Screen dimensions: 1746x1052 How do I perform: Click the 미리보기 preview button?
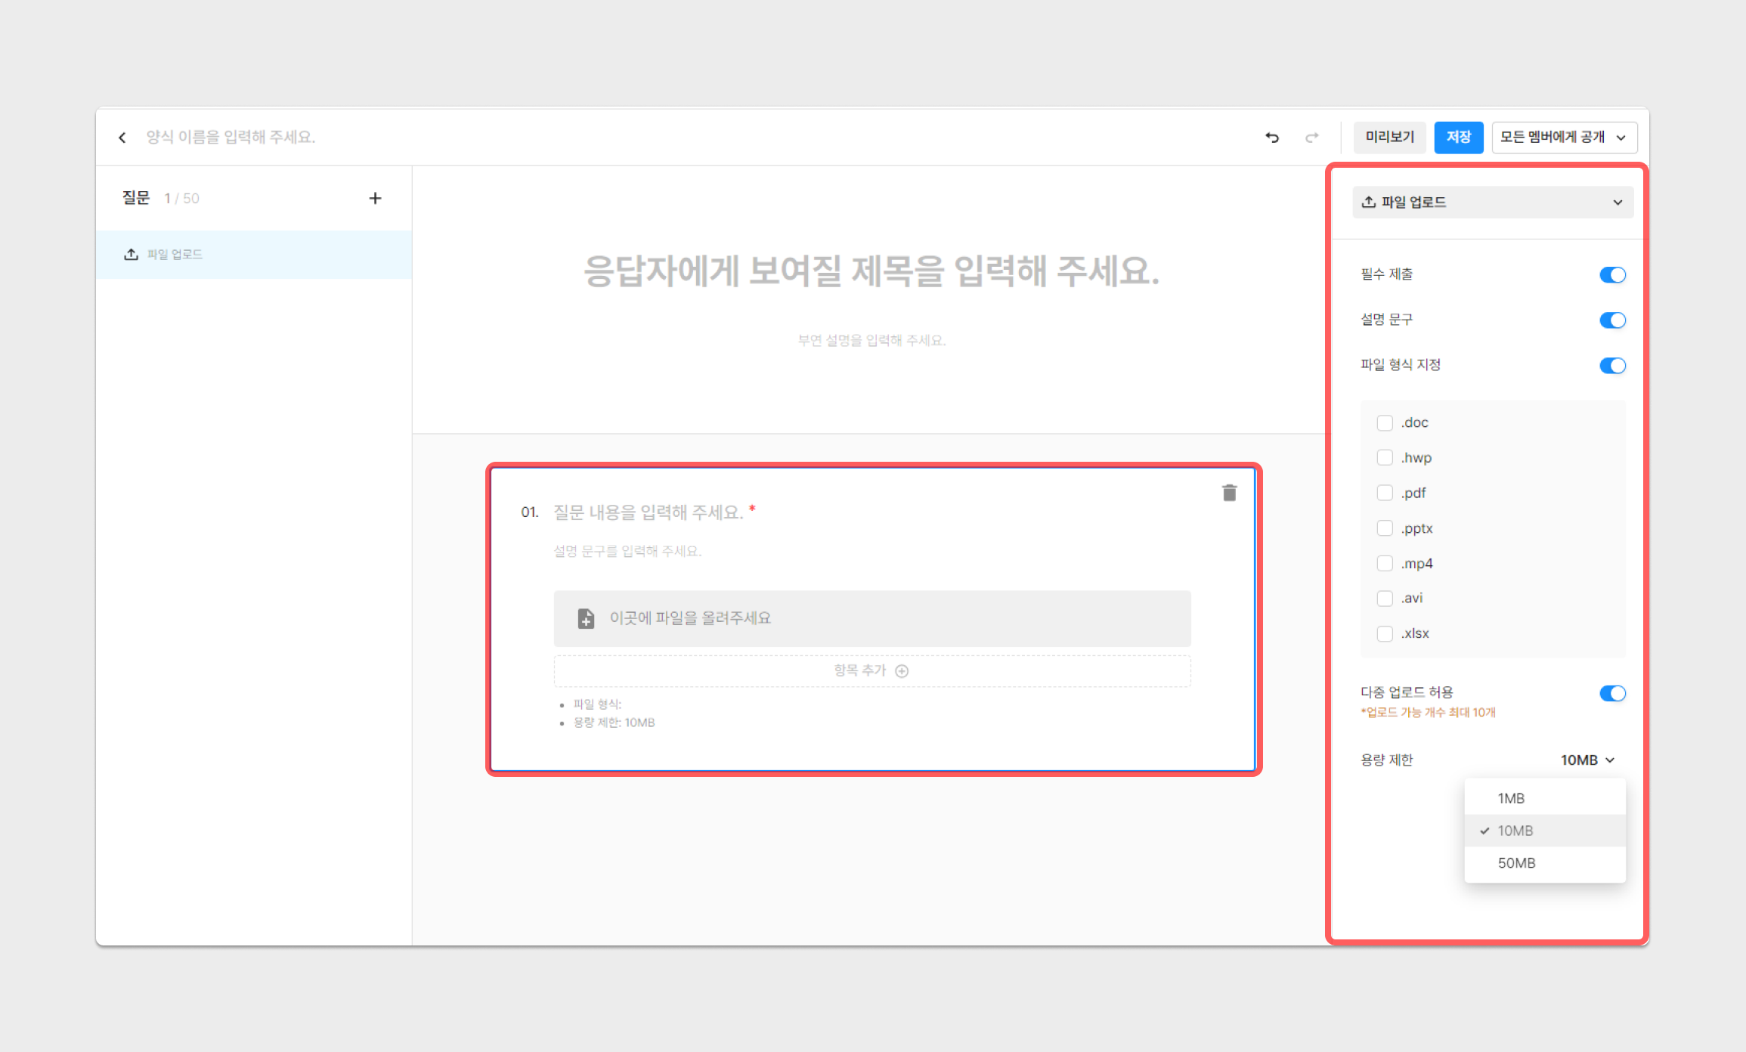1389,138
